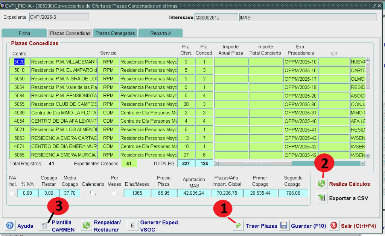Click the Exportar a CSV icon
The image size is (385, 236).
(321, 198)
